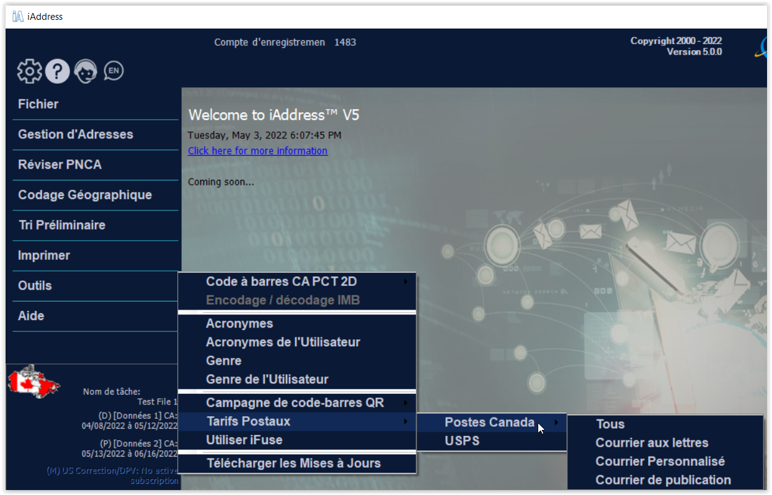Click the 'Nom de tâche:' label
Viewport: 772px width, 495px height.
pyautogui.click(x=112, y=391)
